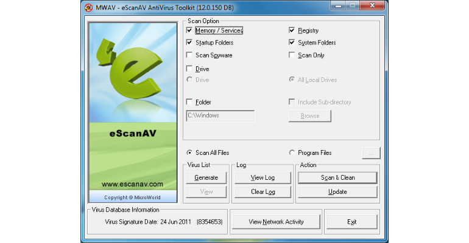Screen dimensions: 469x243
Task: Click the signature count (8354653)
Action: (x=210, y=222)
